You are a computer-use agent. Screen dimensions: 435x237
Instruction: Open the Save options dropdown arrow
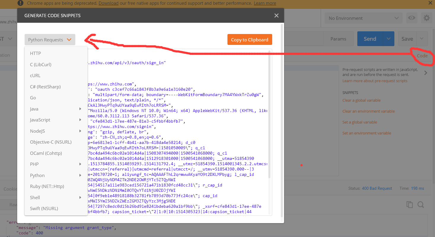pyautogui.click(x=422, y=39)
